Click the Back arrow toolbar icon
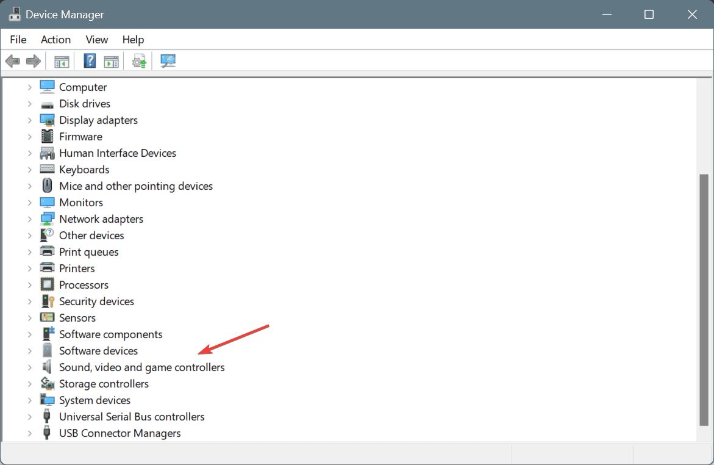Screen dimensions: 714x465 pyautogui.click(x=13, y=60)
